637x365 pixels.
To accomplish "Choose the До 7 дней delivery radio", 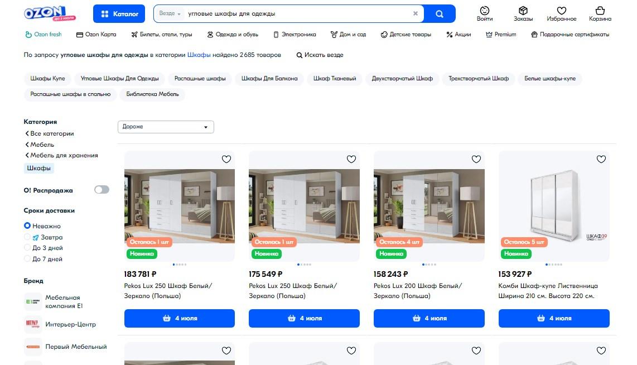I will coord(27,258).
